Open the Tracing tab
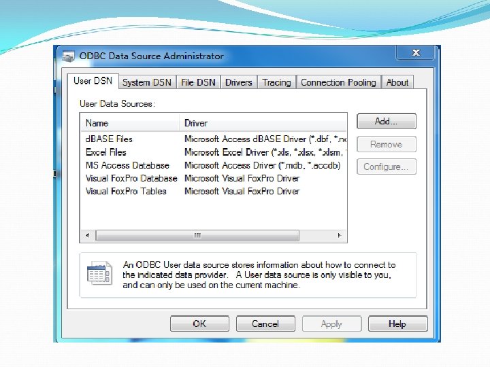Image resolution: width=490 pixels, height=367 pixels. click(x=276, y=82)
